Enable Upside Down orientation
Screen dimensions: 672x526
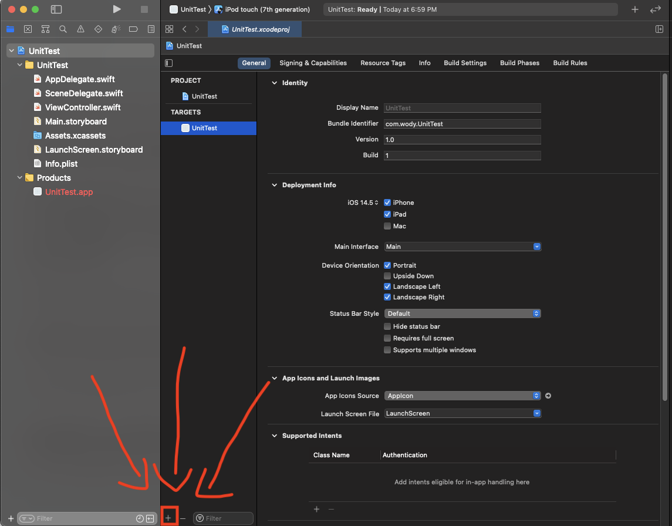pos(387,276)
